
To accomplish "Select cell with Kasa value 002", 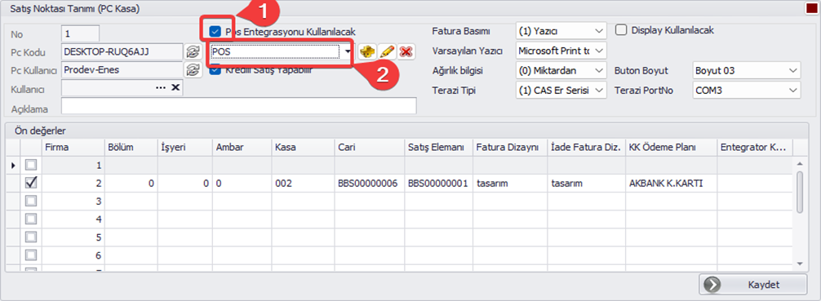I will coord(303,184).
